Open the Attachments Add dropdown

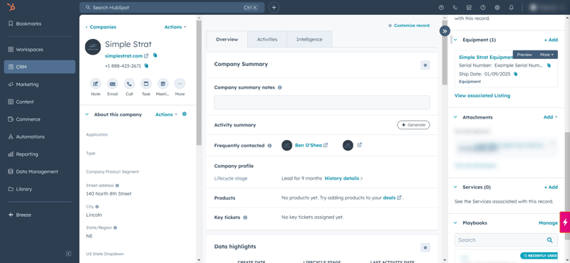click(550, 117)
